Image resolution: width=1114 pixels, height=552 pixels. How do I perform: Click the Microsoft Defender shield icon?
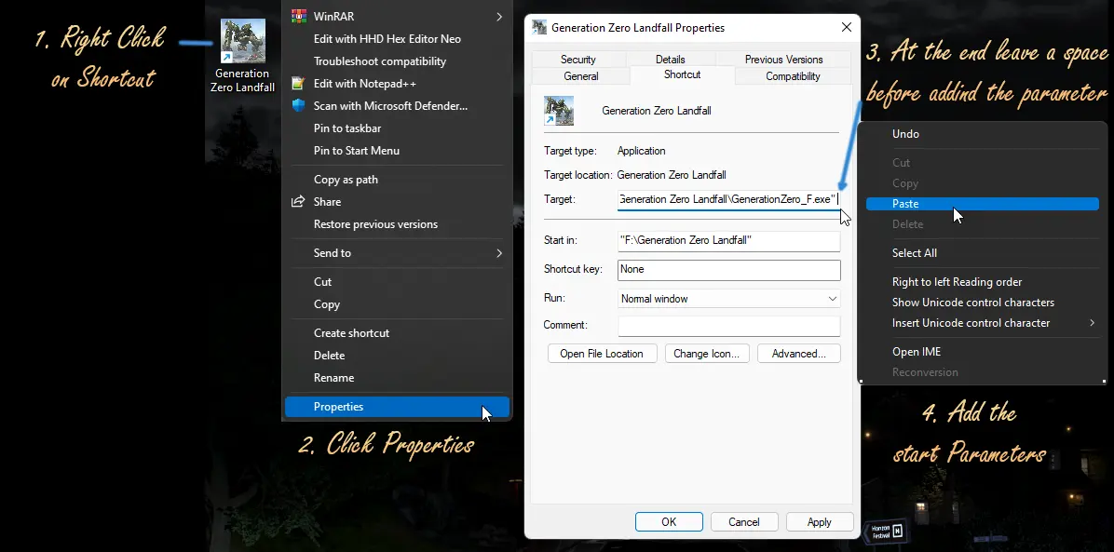tap(299, 106)
